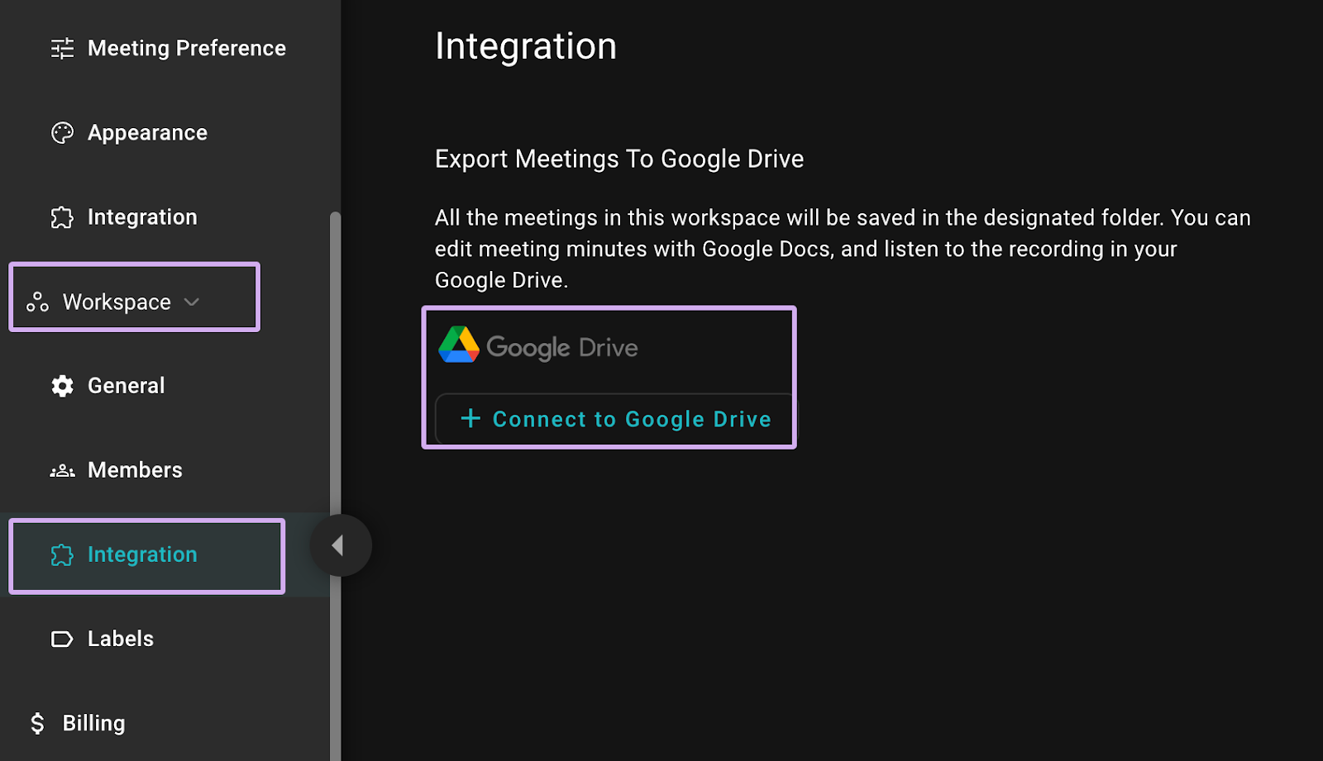Collapse the sidebar with the arrow button
The width and height of the screenshot is (1323, 761).
point(341,545)
